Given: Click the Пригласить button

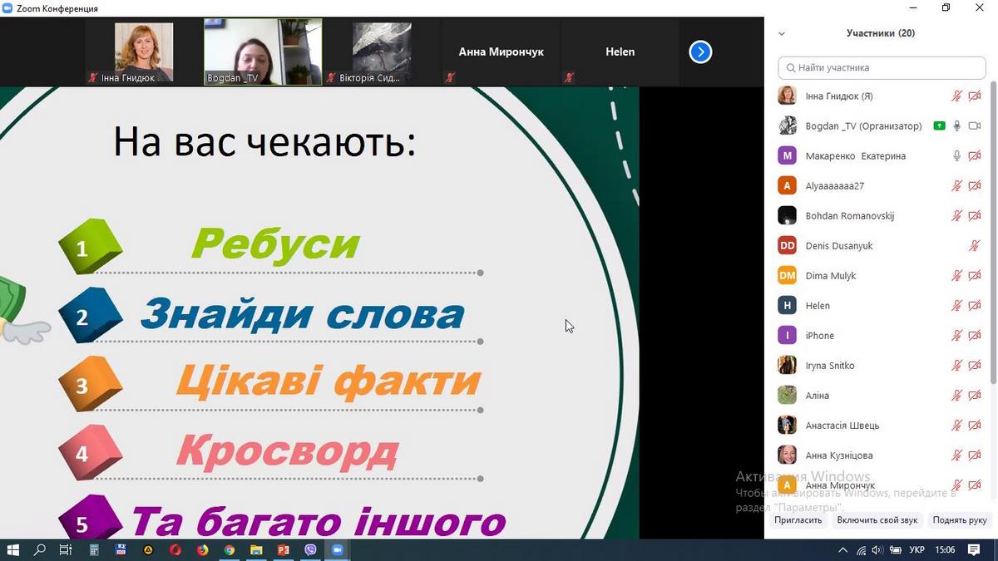Looking at the screenshot, I should click(798, 520).
